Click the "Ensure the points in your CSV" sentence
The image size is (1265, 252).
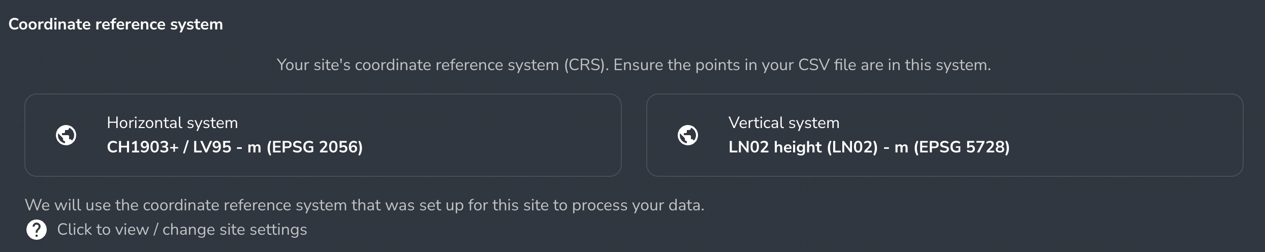(721, 65)
